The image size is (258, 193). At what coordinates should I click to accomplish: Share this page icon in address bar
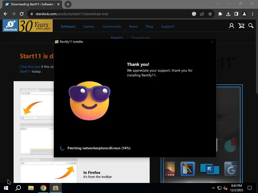click(202, 14)
